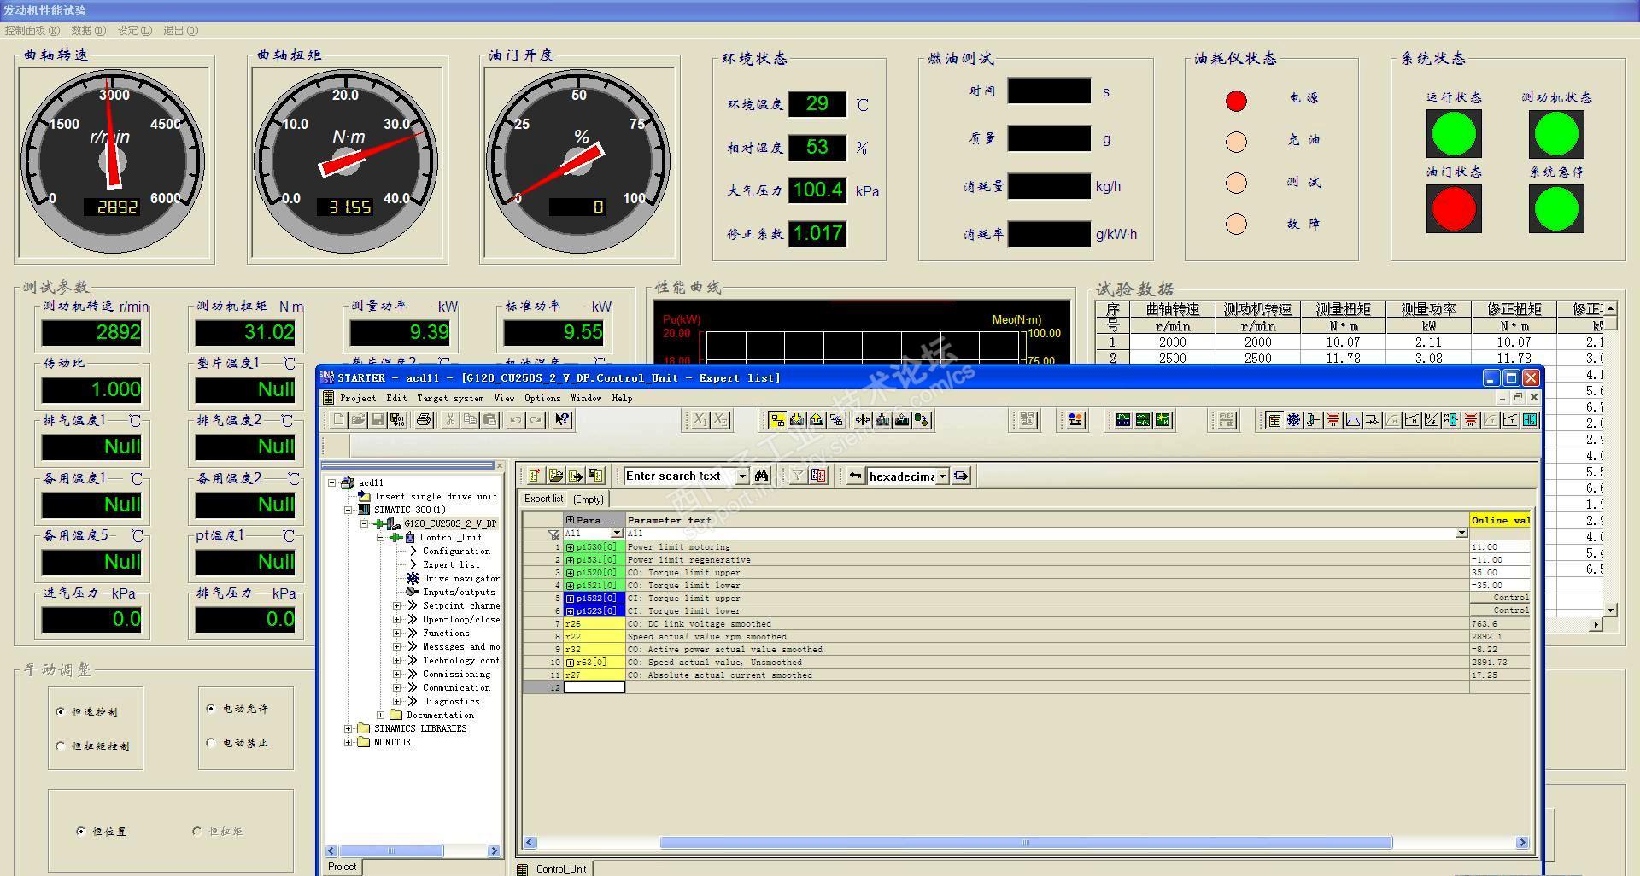Click the open folder icon in toolbar
The height and width of the screenshot is (876, 1640).
tap(358, 420)
